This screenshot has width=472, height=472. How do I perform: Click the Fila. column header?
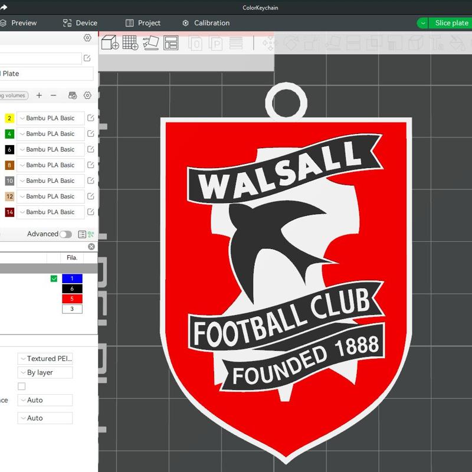point(72,258)
